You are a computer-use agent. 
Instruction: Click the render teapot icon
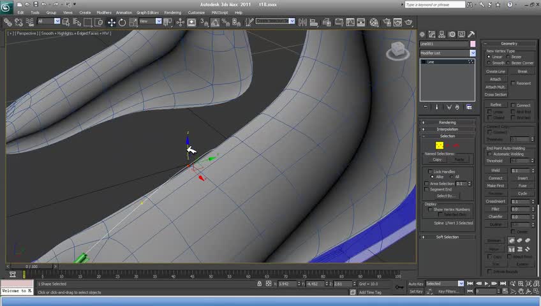(410, 22)
